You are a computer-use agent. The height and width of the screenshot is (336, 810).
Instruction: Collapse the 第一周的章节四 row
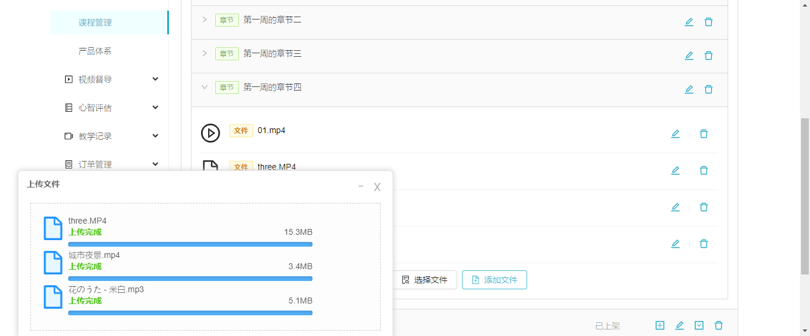click(205, 87)
